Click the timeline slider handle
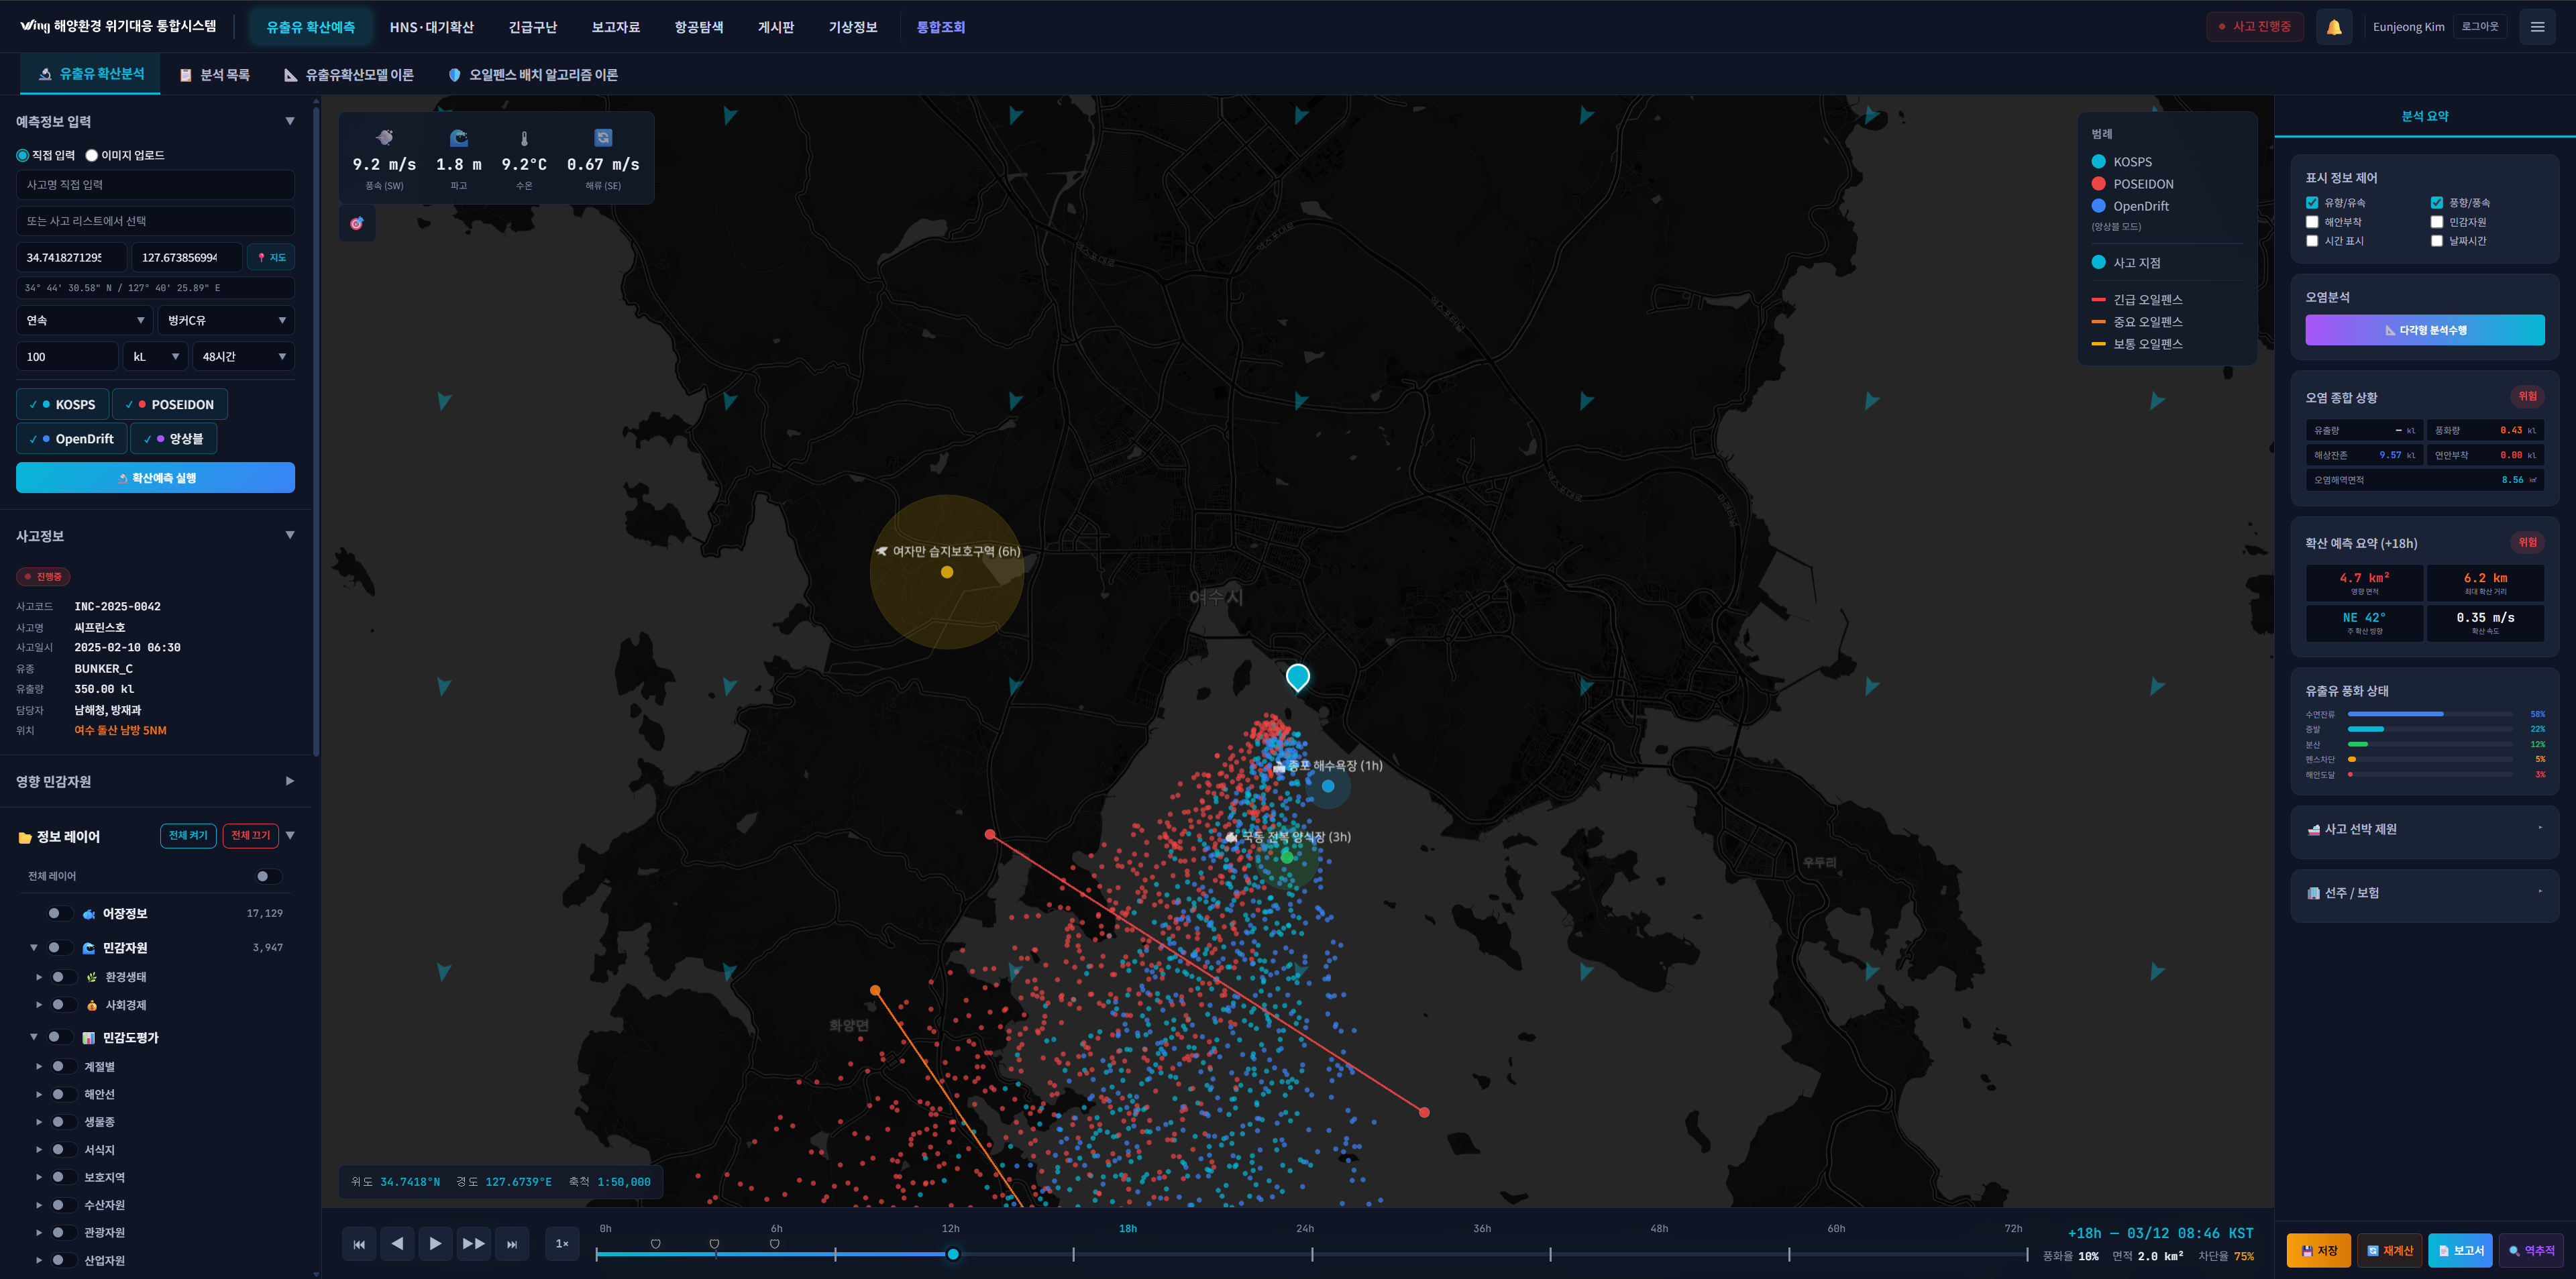This screenshot has width=2576, height=1279. tap(952, 1254)
